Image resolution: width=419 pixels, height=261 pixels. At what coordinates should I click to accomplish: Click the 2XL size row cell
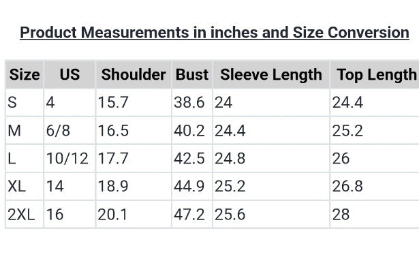(x=25, y=215)
